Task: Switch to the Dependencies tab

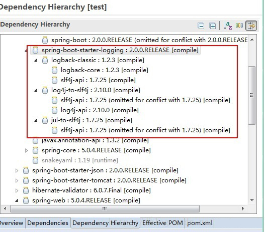Action: click(x=48, y=223)
